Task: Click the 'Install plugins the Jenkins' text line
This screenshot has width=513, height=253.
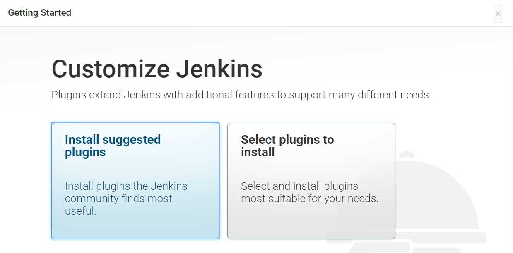Action: 126,186
